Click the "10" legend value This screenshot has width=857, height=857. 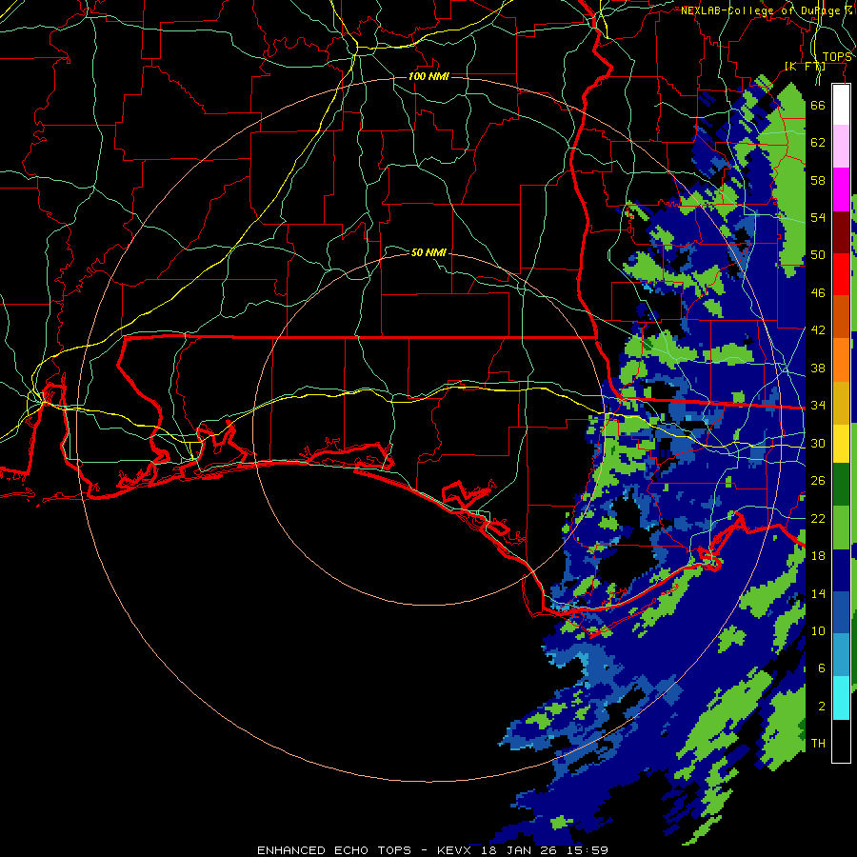coord(818,631)
